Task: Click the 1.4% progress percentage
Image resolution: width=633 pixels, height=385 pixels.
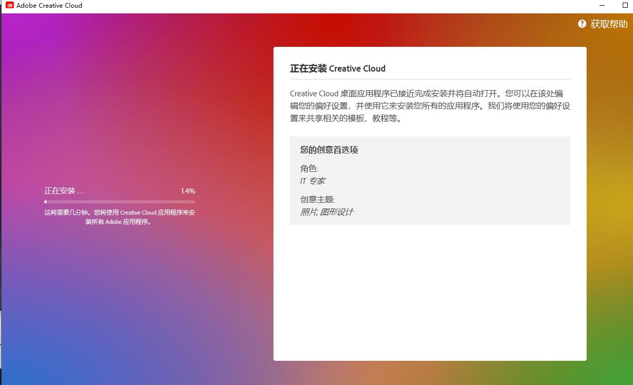Action: (187, 191)
